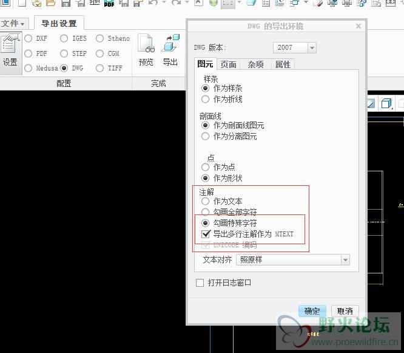Screen dimensions: 404x353
Task: Click the redo arrow icon
Action: click(x=176, y=2)
